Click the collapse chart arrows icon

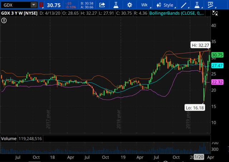tap(215, 13)
